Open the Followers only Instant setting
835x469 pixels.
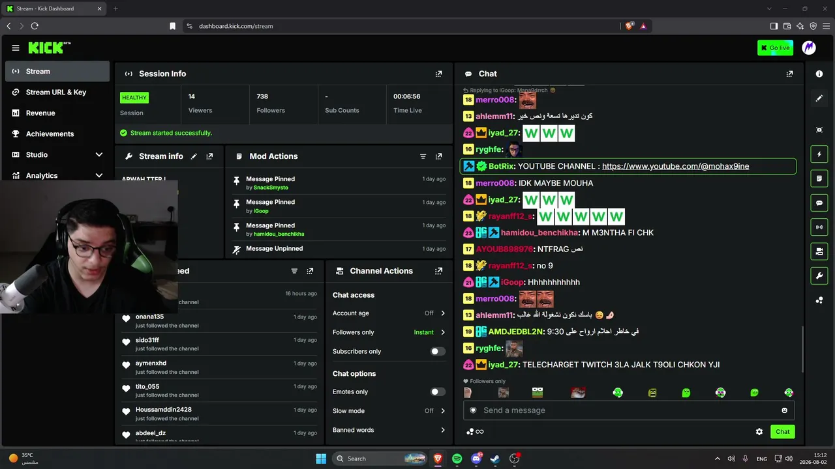389,332
